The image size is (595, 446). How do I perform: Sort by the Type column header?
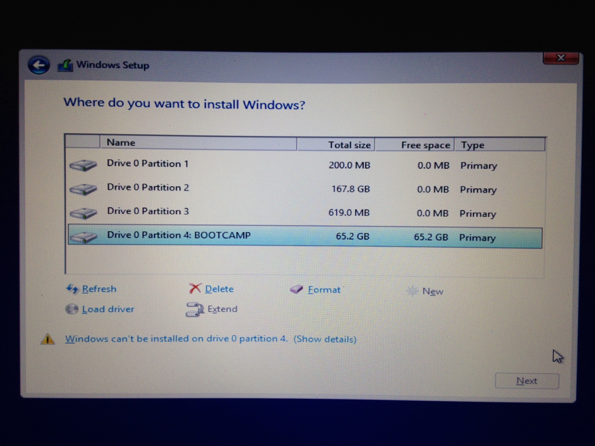[500, 145]
